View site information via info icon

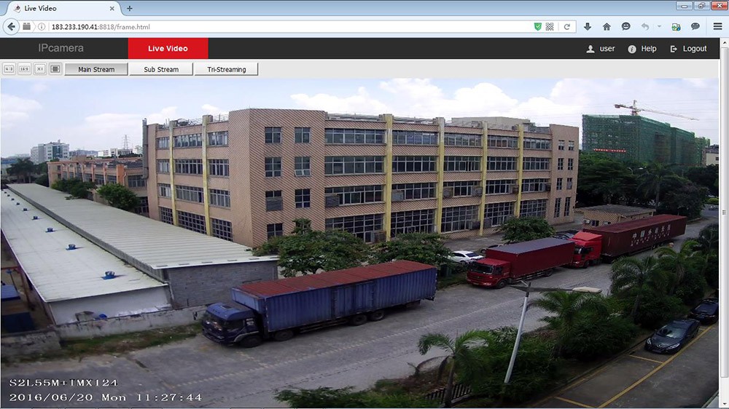42,27
